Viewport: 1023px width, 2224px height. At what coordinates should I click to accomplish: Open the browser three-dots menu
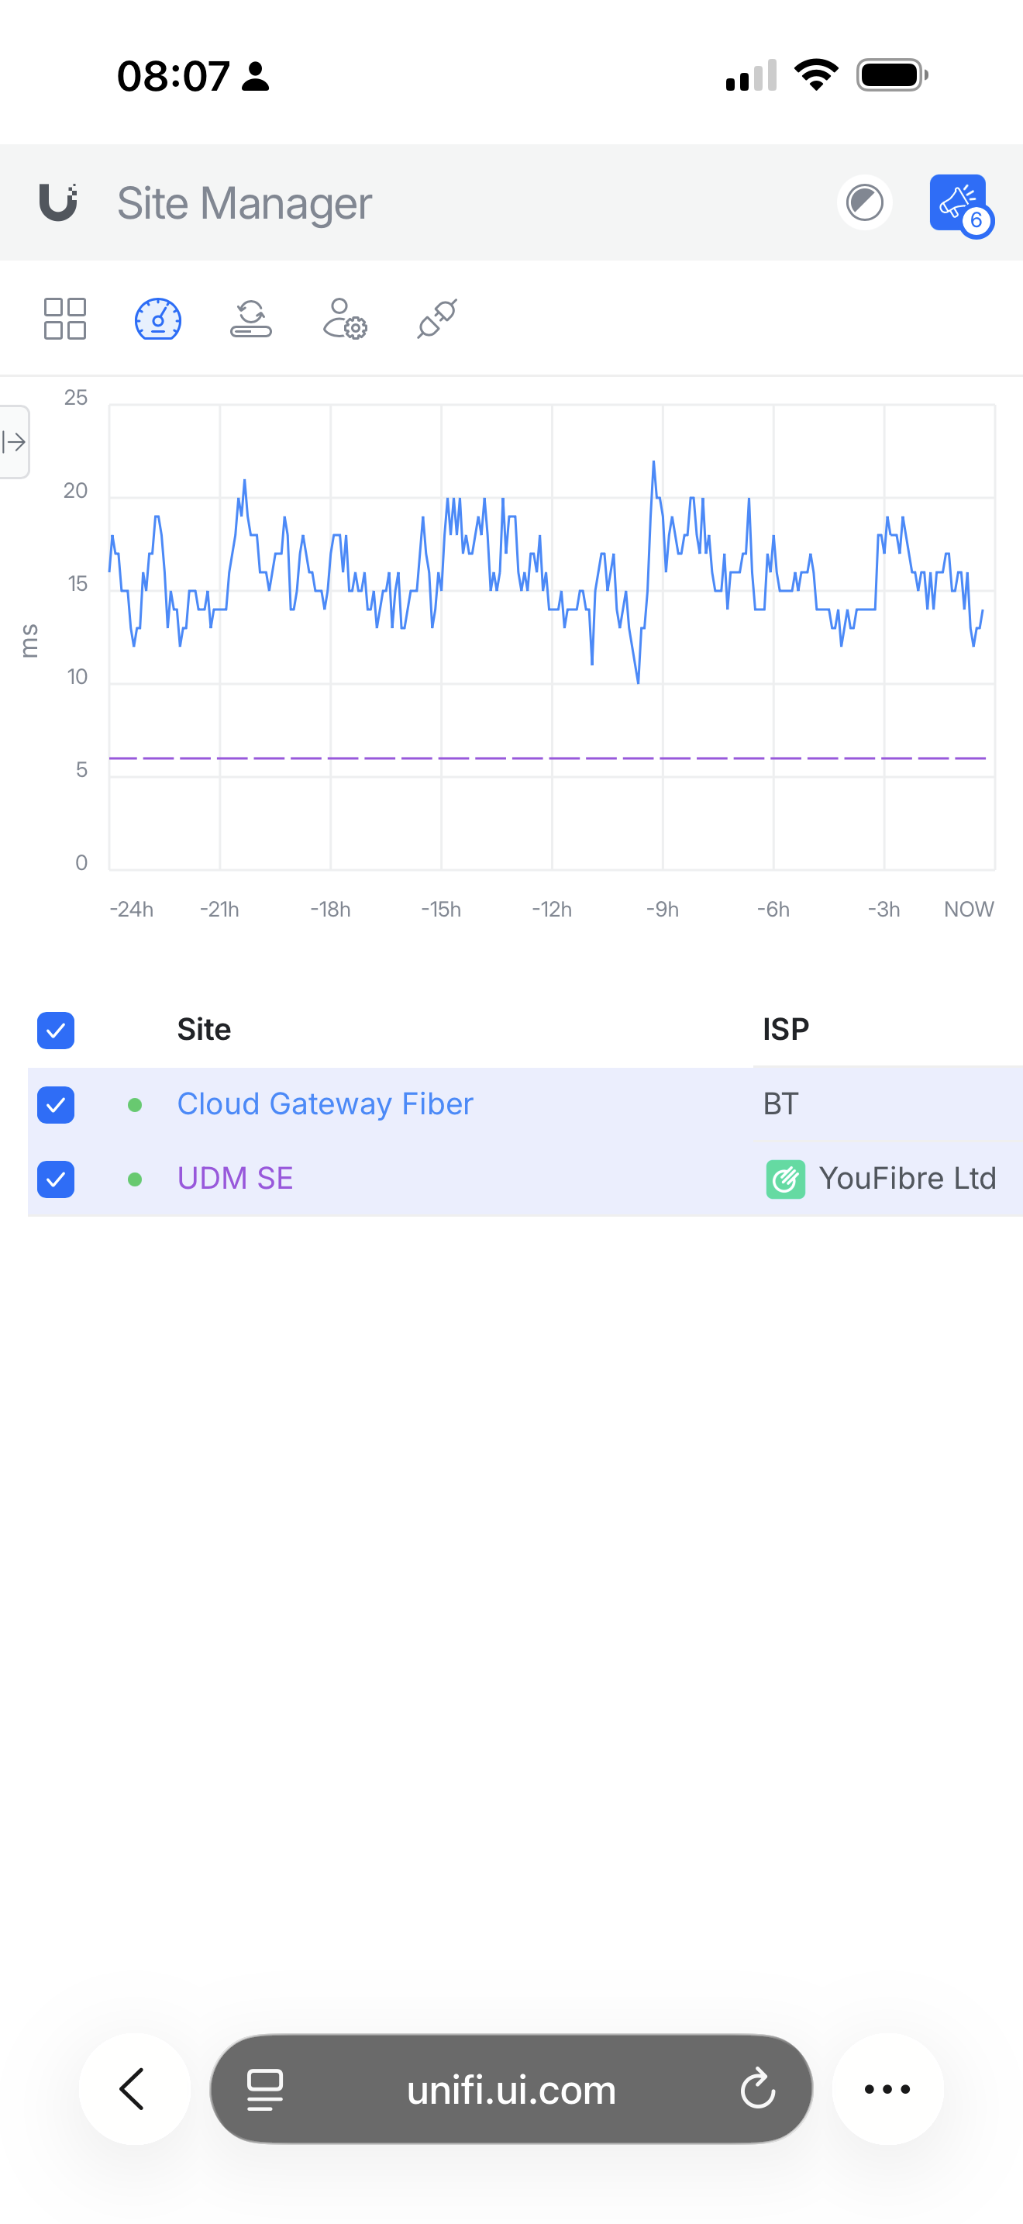[x=887, y=2088]
